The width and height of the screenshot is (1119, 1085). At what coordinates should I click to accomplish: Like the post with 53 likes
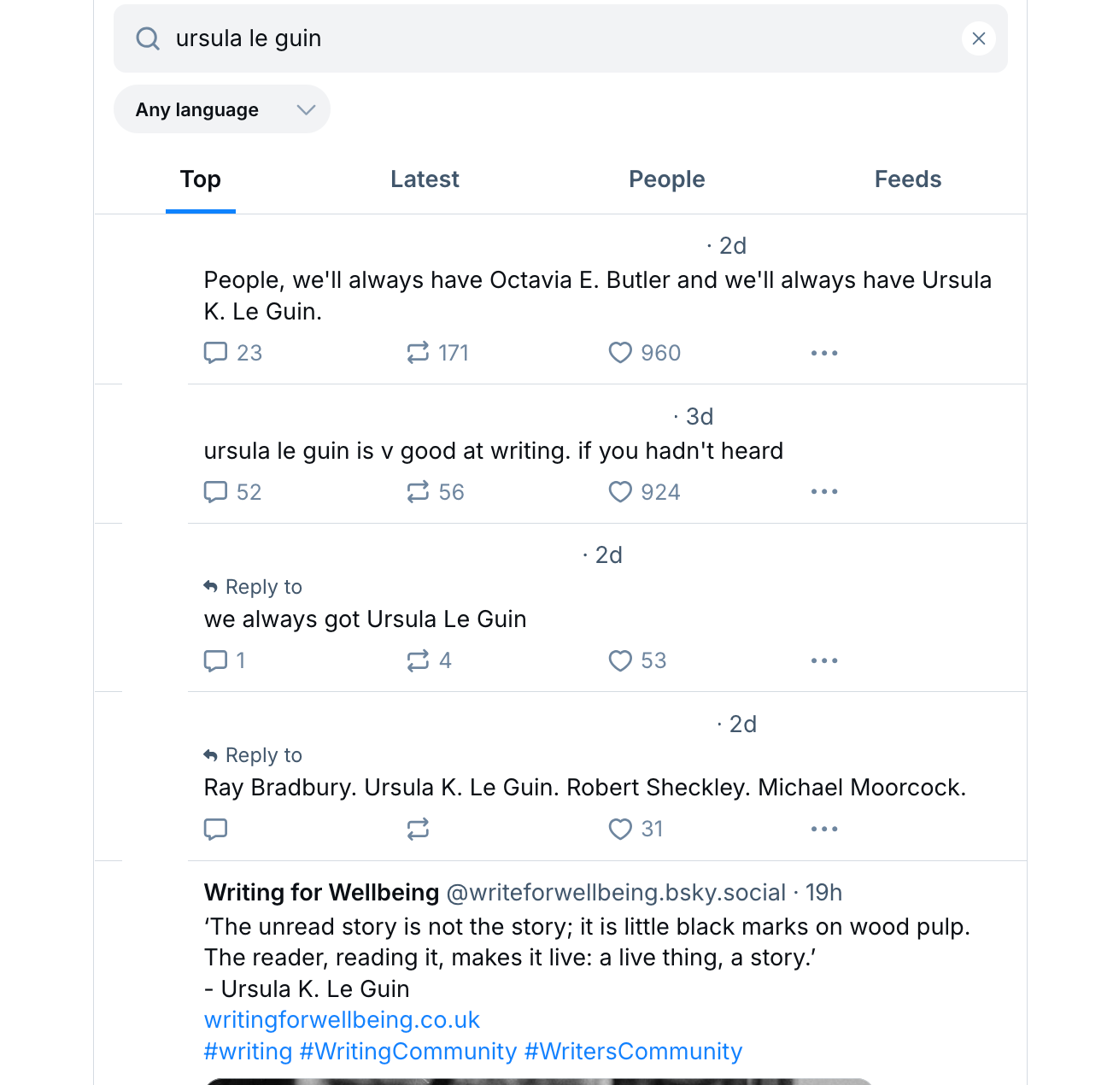coord(637,660)
